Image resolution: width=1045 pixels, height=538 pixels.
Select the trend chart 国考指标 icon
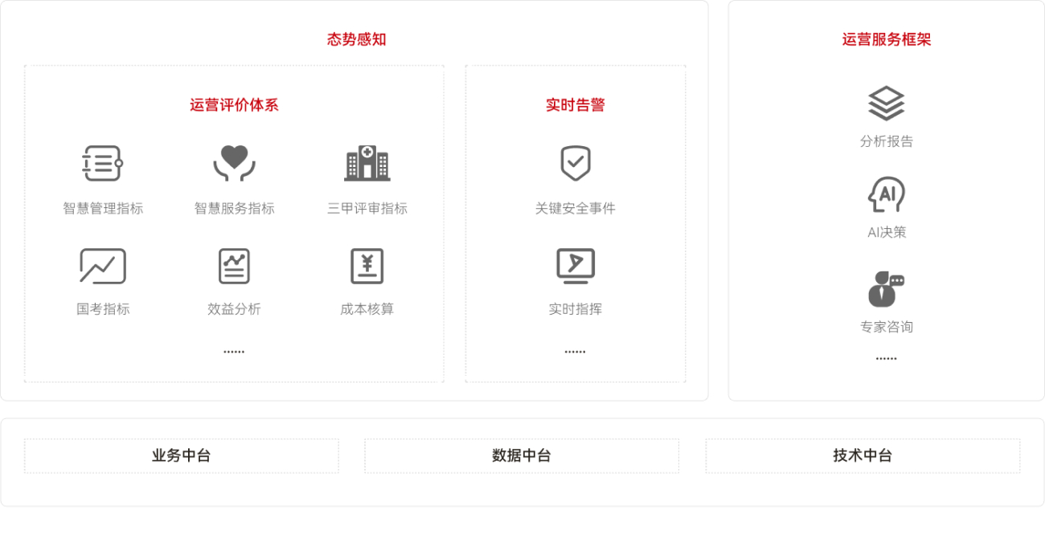coord(101,266)
